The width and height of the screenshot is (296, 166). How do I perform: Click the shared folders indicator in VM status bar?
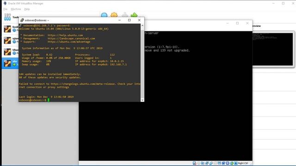[x=215, y=163]
